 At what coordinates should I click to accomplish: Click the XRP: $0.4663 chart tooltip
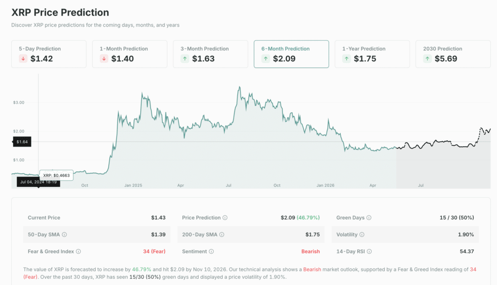(x=56, y=175)
